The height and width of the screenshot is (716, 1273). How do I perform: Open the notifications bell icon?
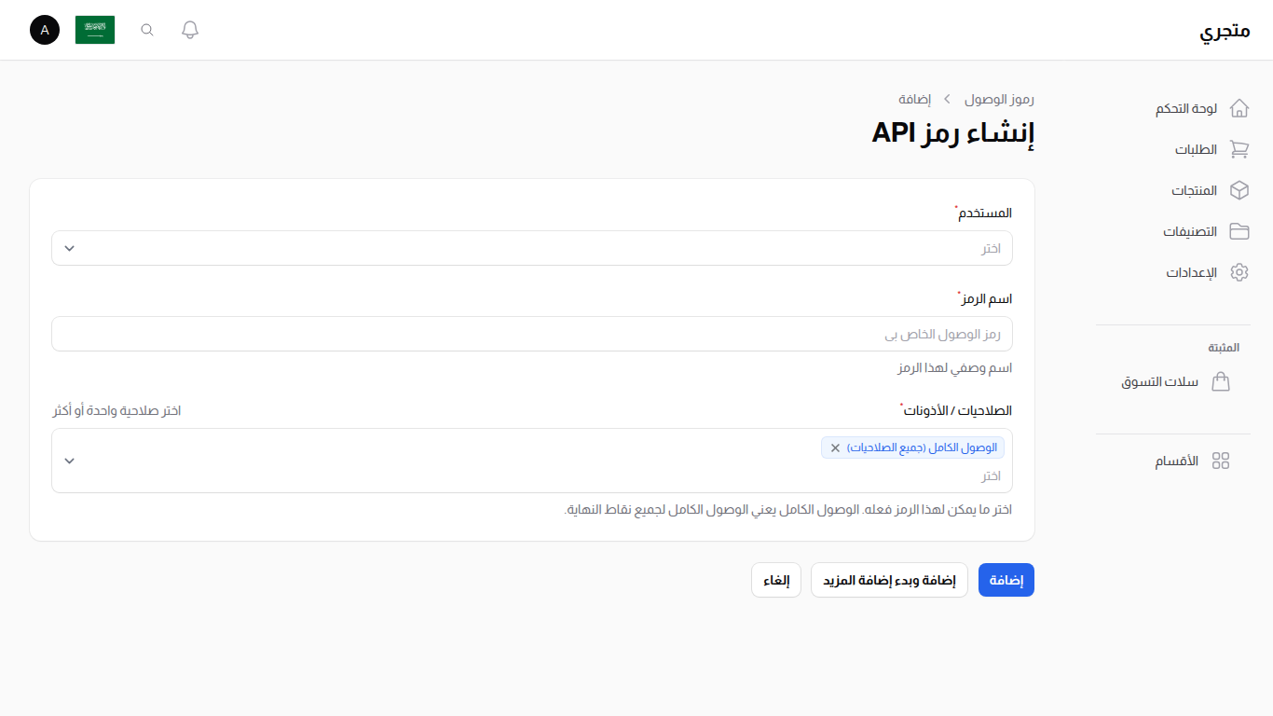coord(189,29)
